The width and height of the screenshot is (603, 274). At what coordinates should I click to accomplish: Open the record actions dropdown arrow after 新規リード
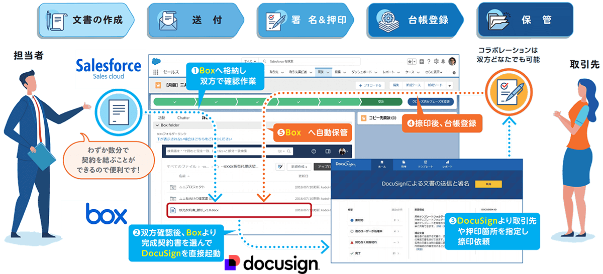[450, 86]
